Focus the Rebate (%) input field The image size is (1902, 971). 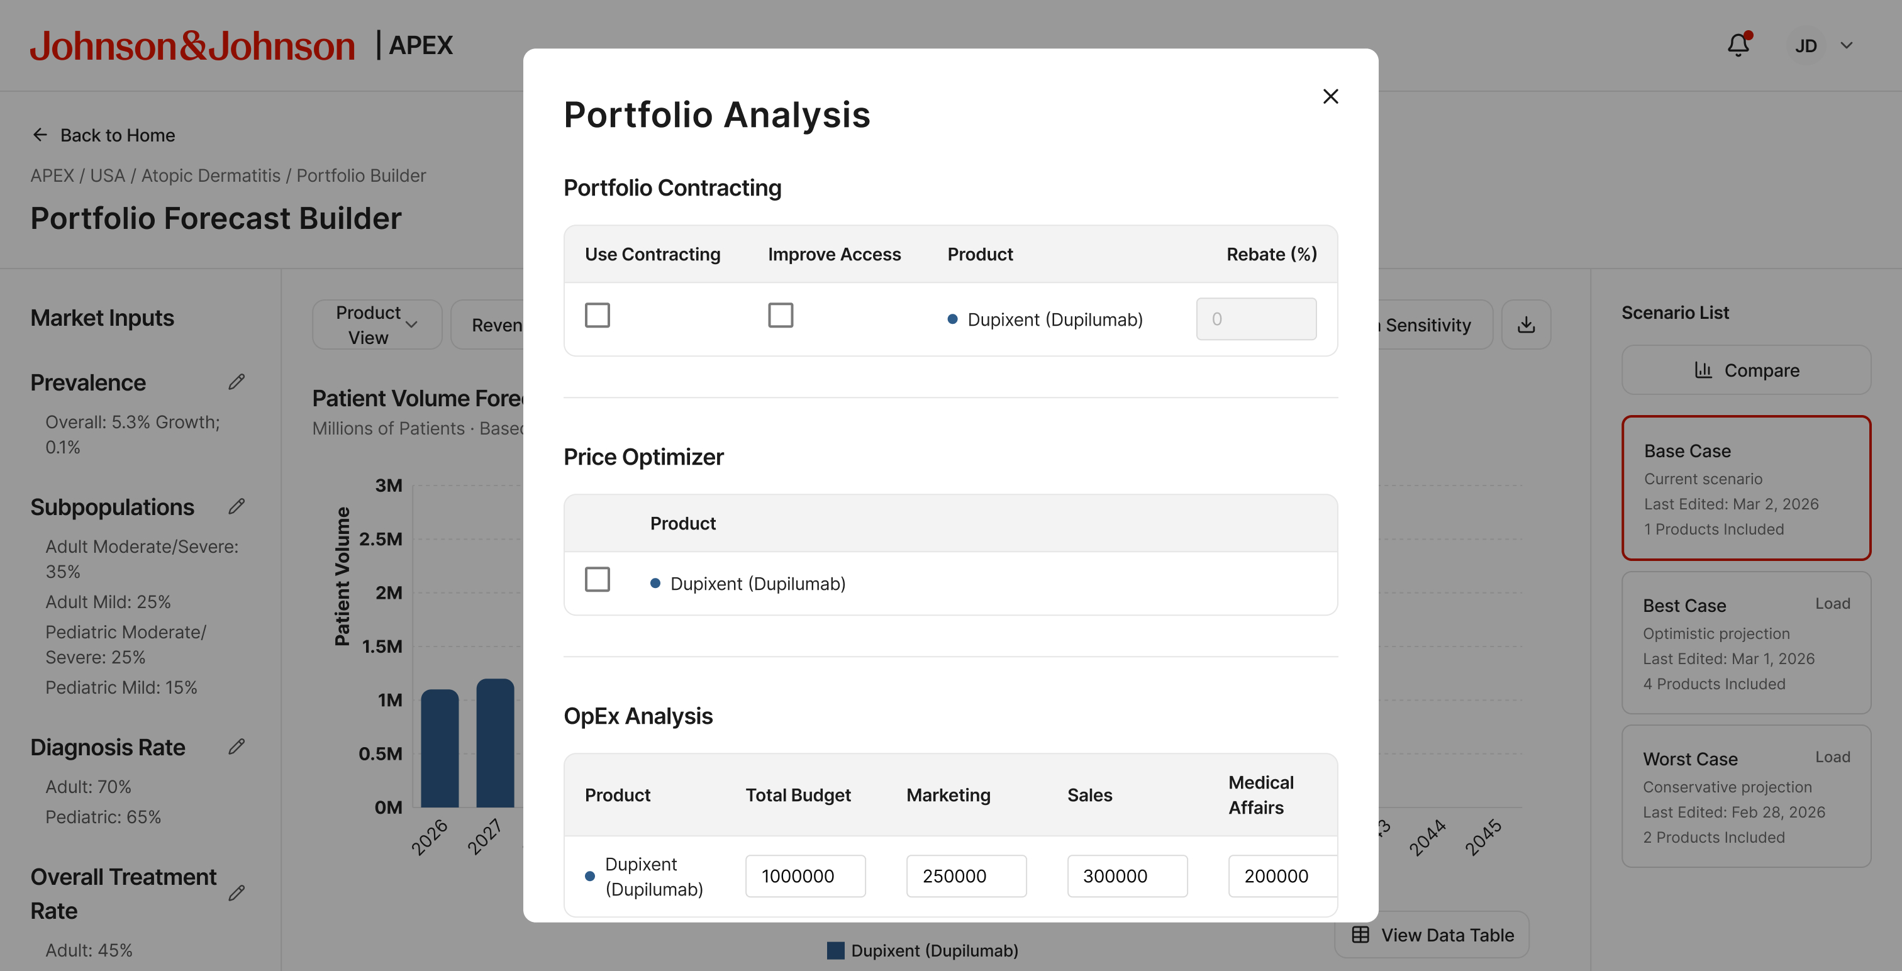click(1256, 319)
